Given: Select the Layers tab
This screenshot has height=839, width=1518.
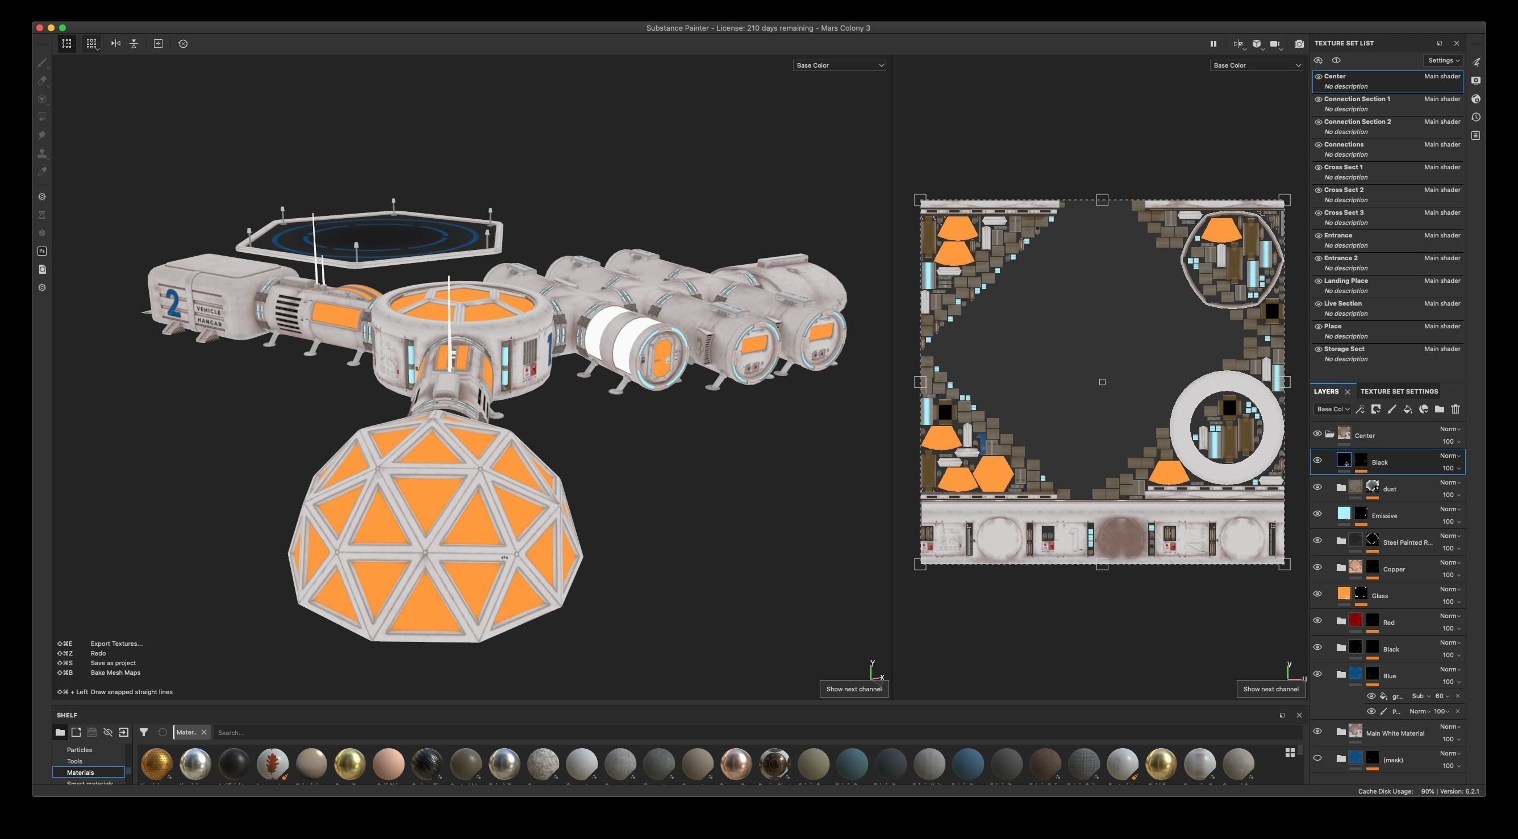Looking at the screenshot, I should click(x=1326, y=391).
